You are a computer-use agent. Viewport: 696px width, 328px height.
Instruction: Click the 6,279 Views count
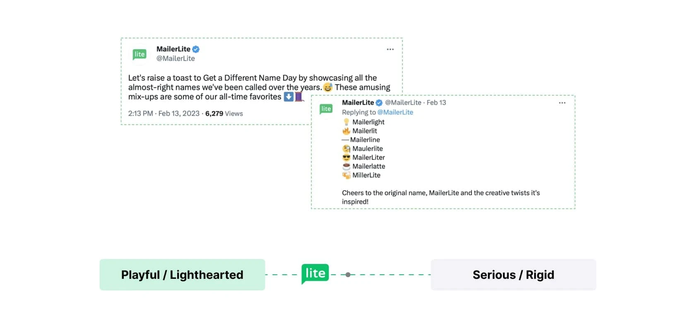[x=224, y=114]
